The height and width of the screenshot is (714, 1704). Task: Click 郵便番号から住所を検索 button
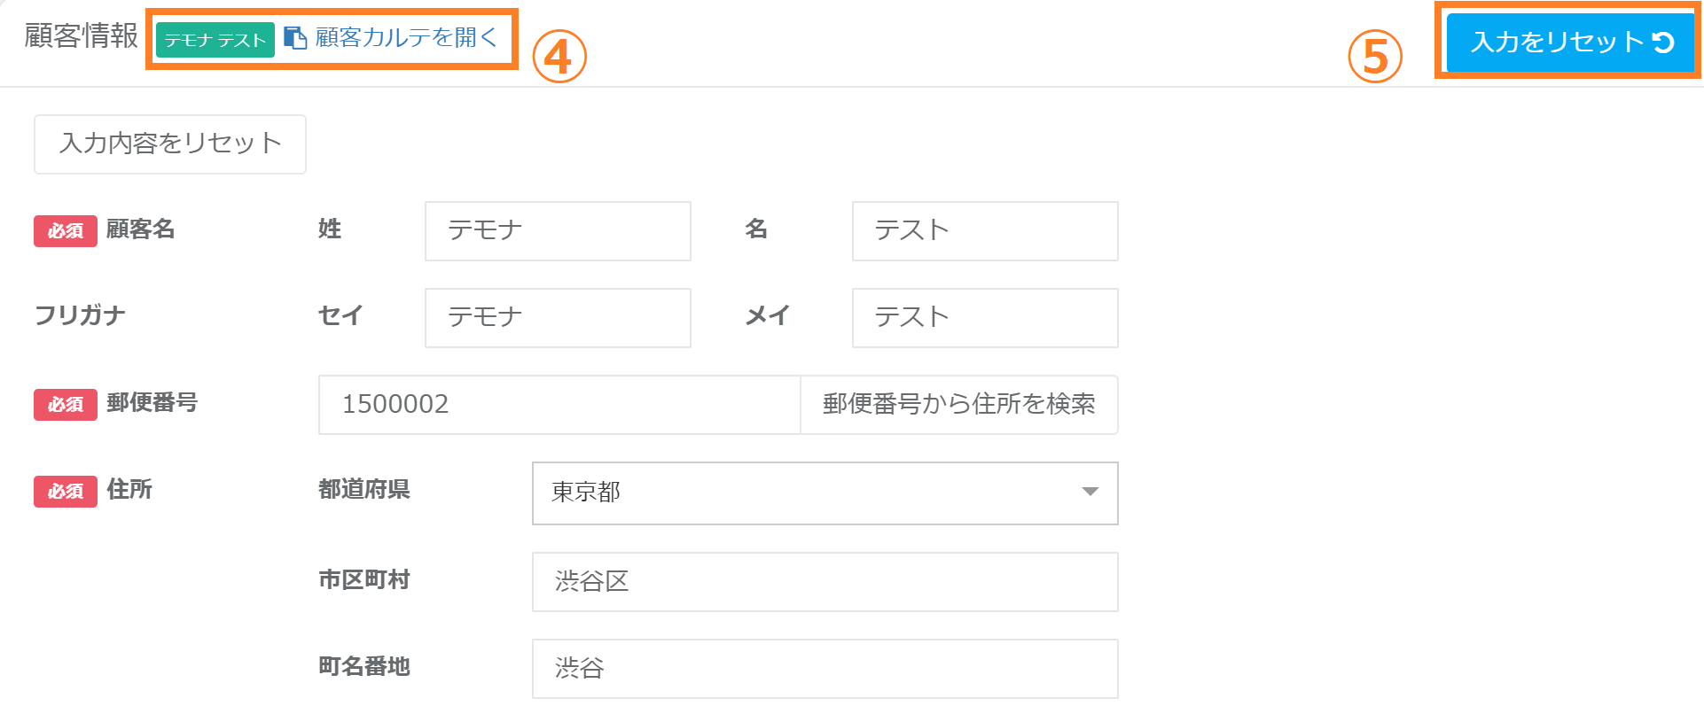point(958,405)
